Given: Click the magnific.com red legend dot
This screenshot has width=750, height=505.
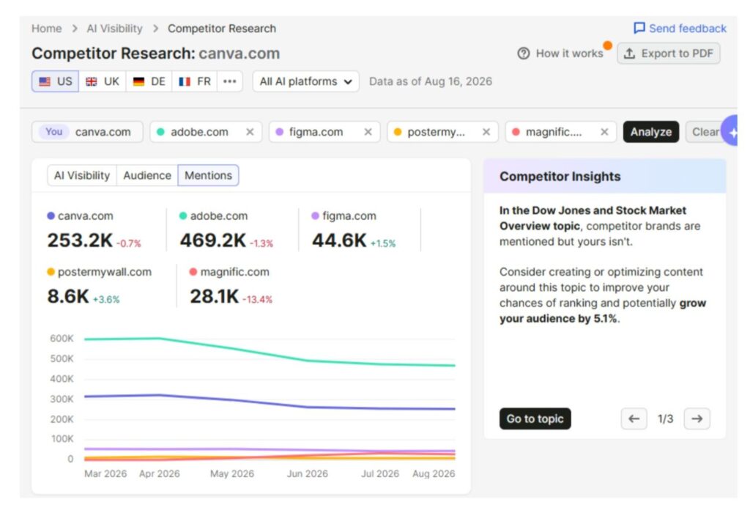Looking at the screenshot, I should pyautogui.click(x=193, y=272).
